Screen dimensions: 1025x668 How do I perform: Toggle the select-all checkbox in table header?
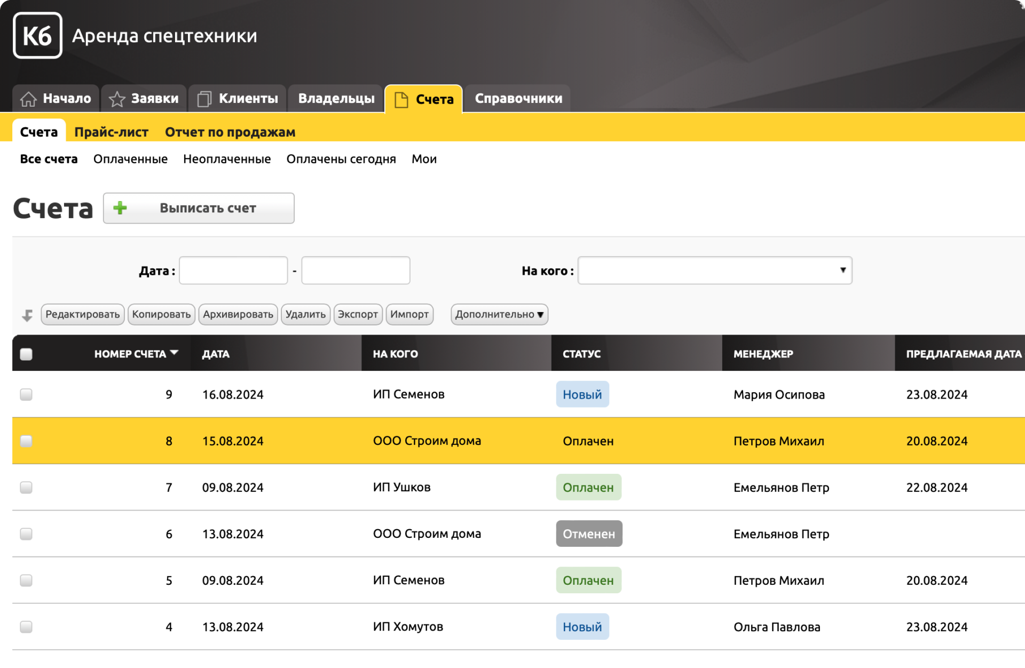(26, 354)
